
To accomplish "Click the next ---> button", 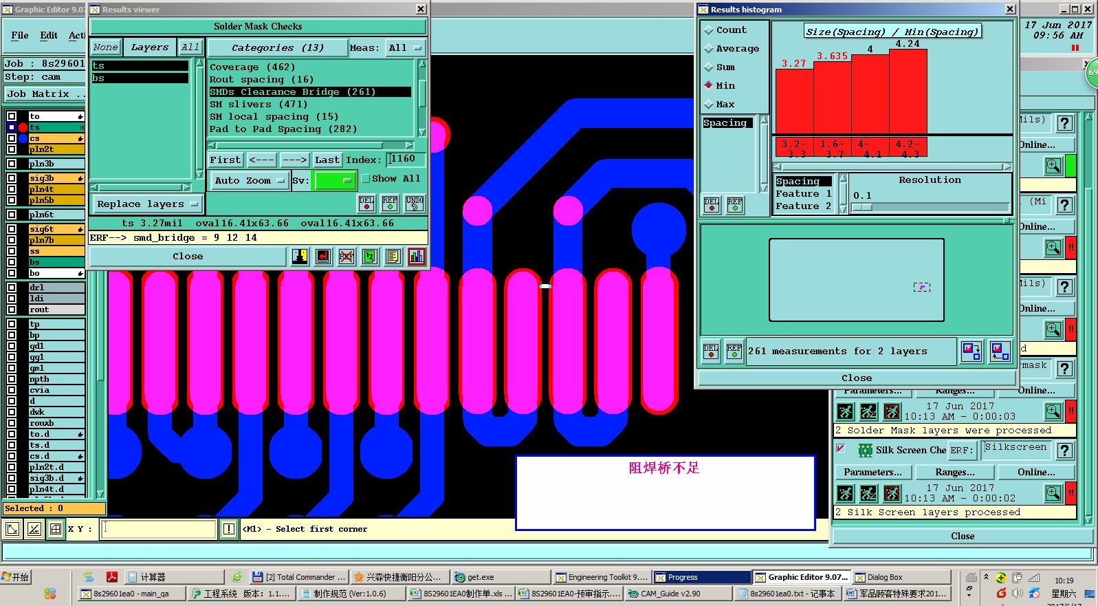I will pyautogui.click(x=294, y=160).
